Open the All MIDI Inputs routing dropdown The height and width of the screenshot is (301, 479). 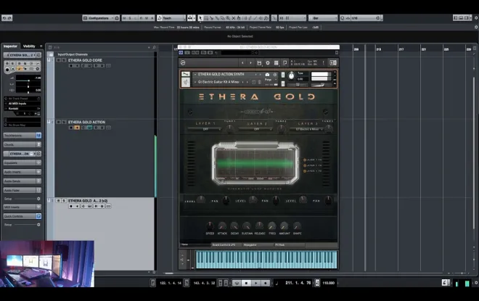[22, 104]
